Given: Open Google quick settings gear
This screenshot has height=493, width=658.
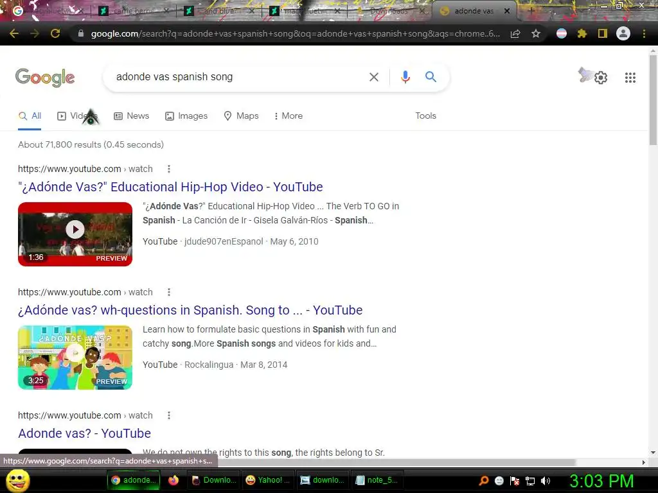Looking at the screenshot, I should [601, 78].
